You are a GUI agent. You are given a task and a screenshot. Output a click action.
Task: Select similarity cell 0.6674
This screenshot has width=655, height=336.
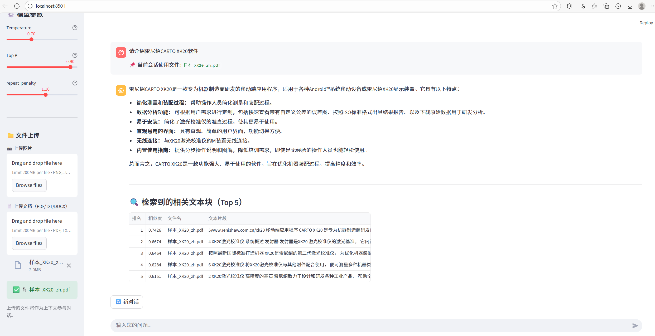pyautogui.click(x=155, y=242)
